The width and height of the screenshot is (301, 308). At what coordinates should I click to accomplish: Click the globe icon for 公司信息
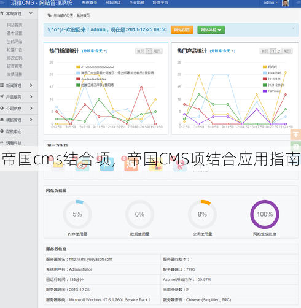click(2, 108)
